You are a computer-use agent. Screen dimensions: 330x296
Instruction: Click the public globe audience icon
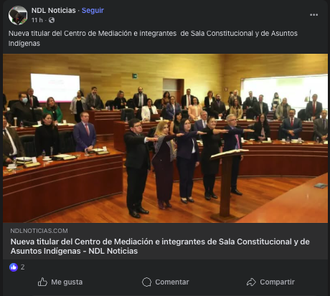52,20
